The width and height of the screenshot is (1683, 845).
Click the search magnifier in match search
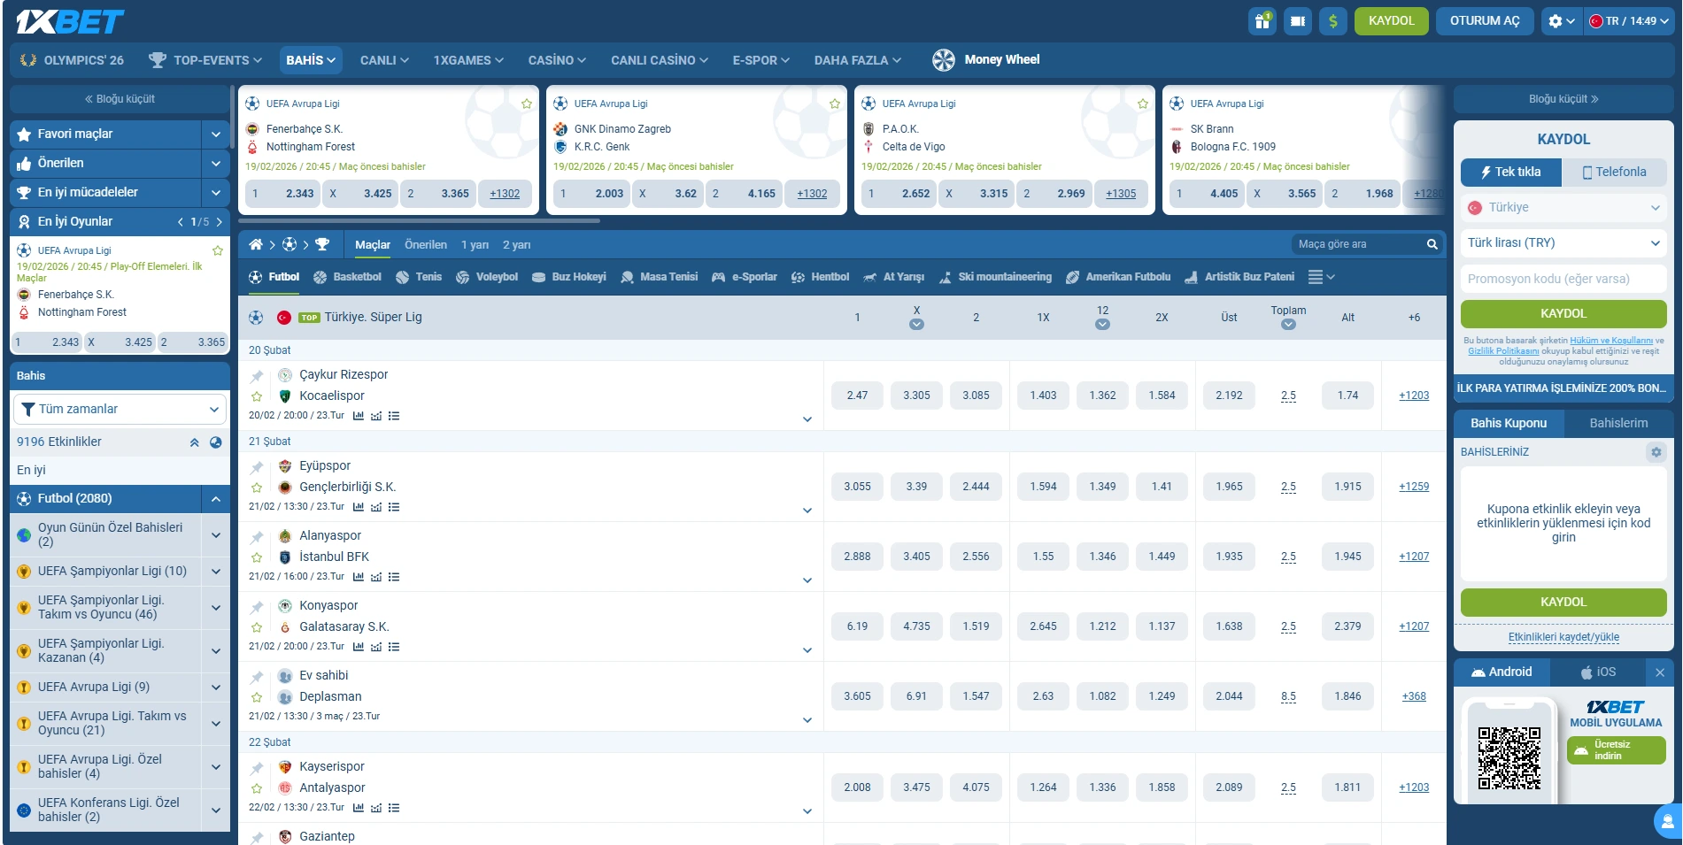coord(1432,244)
